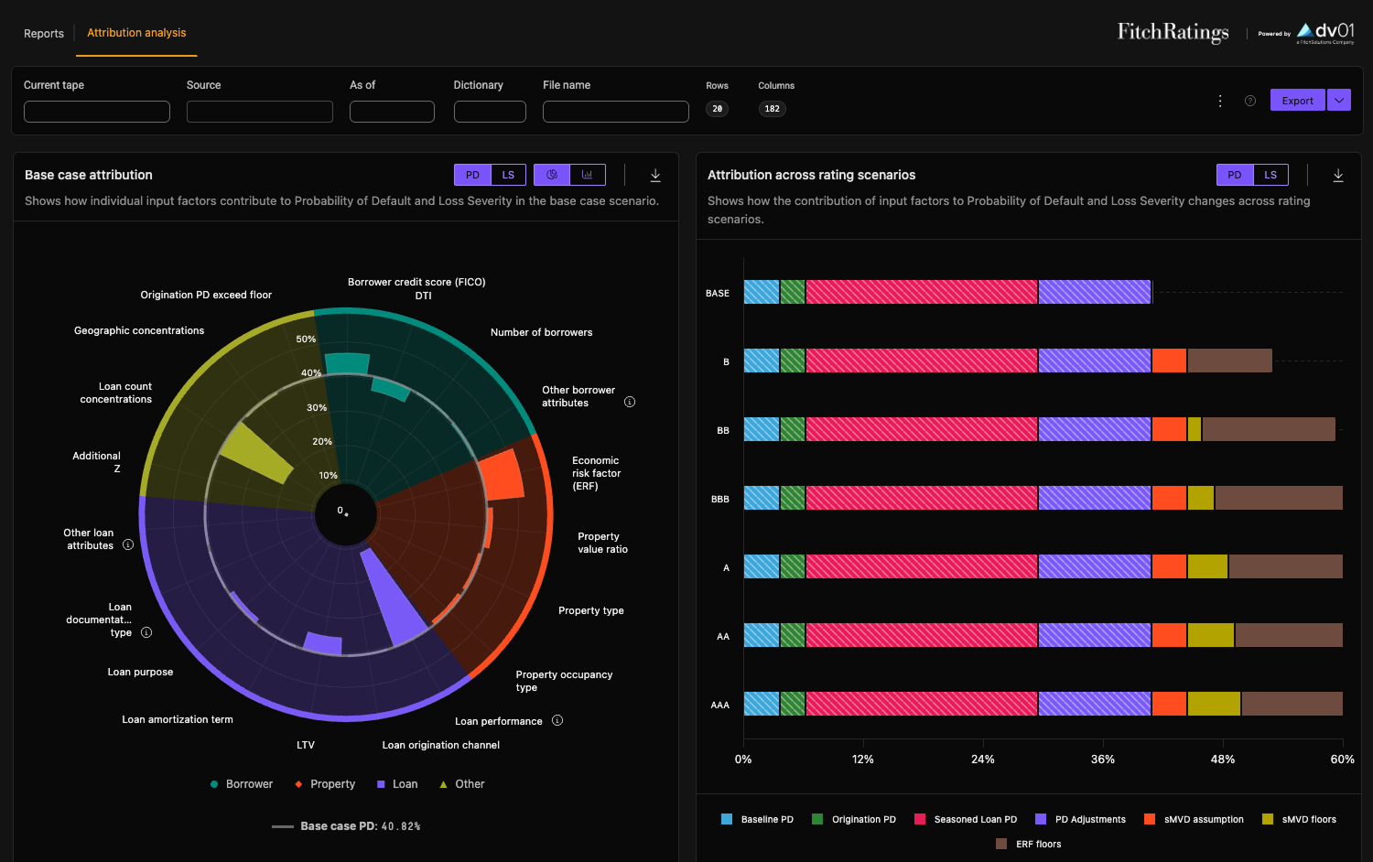Click the FitchRatings logo
1373x862 pixels.
[1173, 32]
